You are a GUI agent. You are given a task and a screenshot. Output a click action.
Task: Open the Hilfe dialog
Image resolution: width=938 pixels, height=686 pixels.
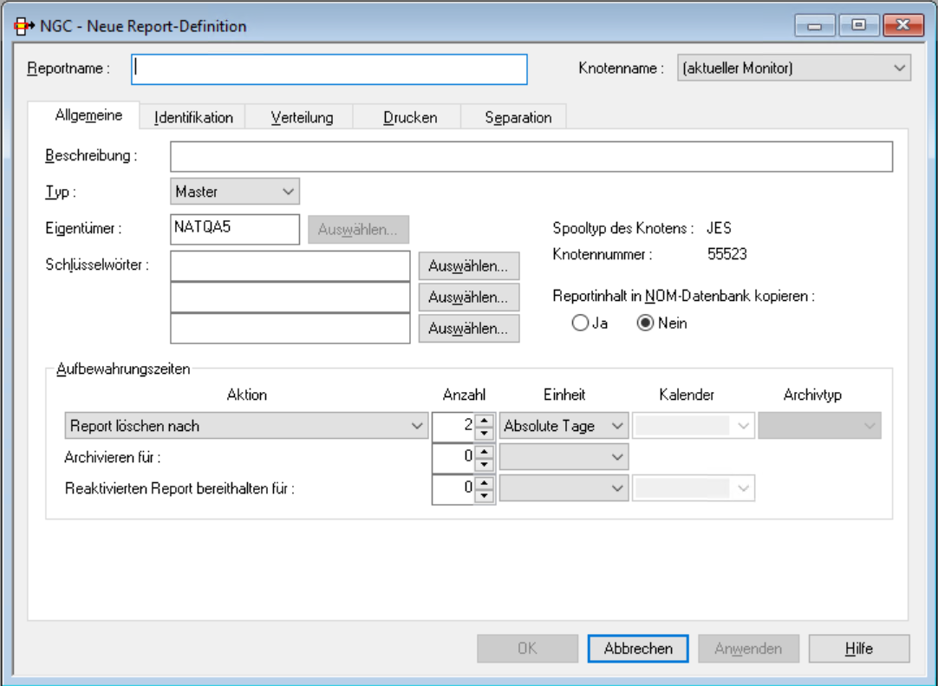tap(858, 648)
